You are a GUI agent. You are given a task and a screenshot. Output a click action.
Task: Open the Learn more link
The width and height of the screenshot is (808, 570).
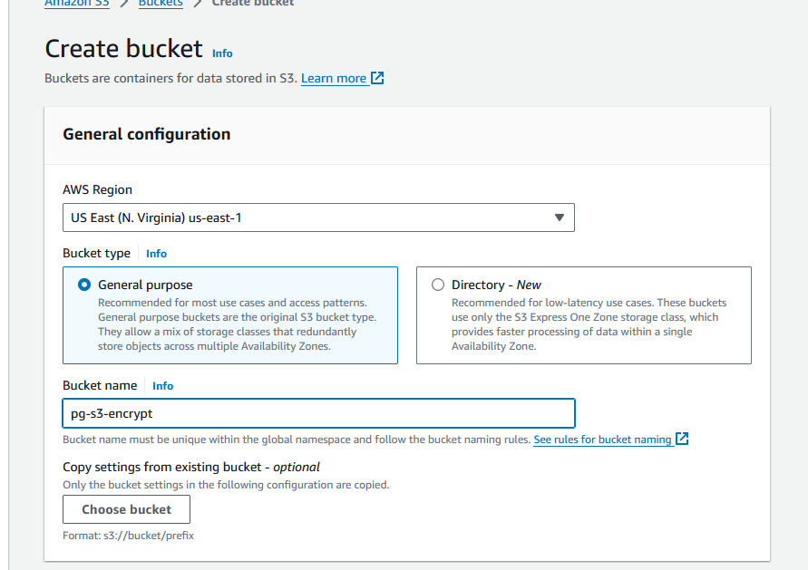click(334, 78)
